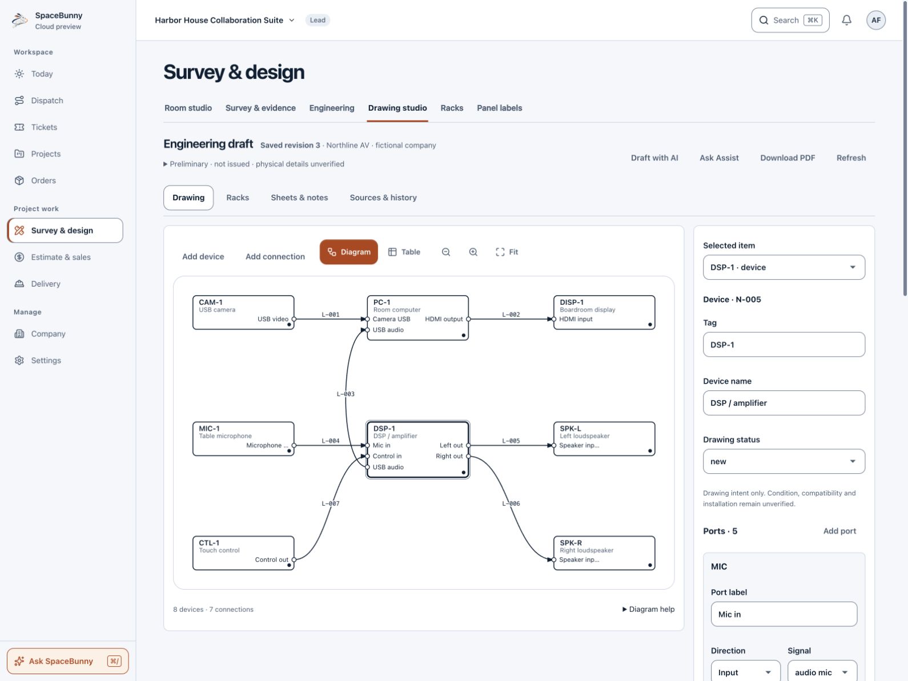Click the SpaceBunny rabbit logo
908x681 pixels.
pos(20,20)
